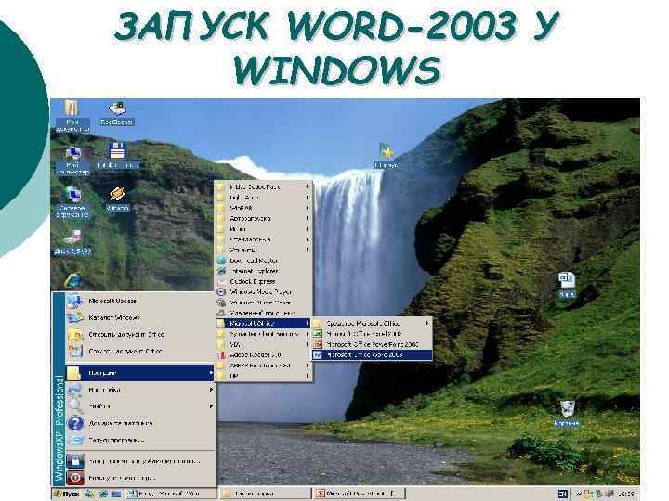Switch to Microsoft PowerPoint taskbar button
669x501 pixels.
(360, 494)
